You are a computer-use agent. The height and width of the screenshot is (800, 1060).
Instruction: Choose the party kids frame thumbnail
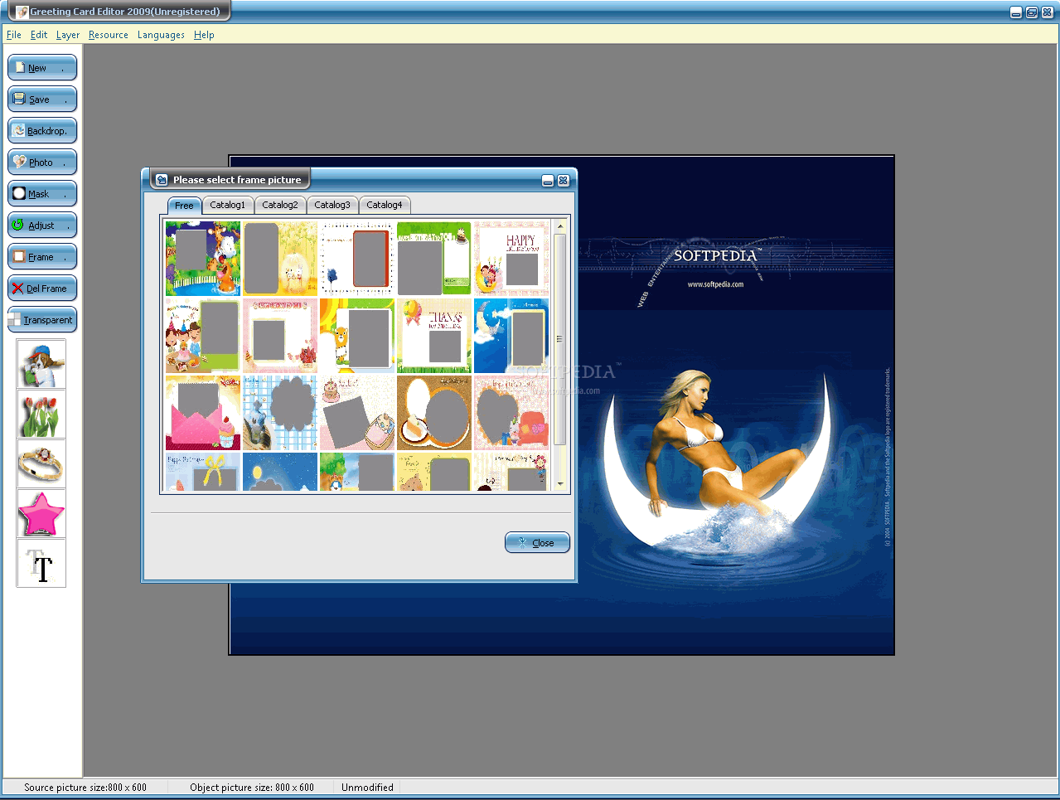(x=203, y=336)
